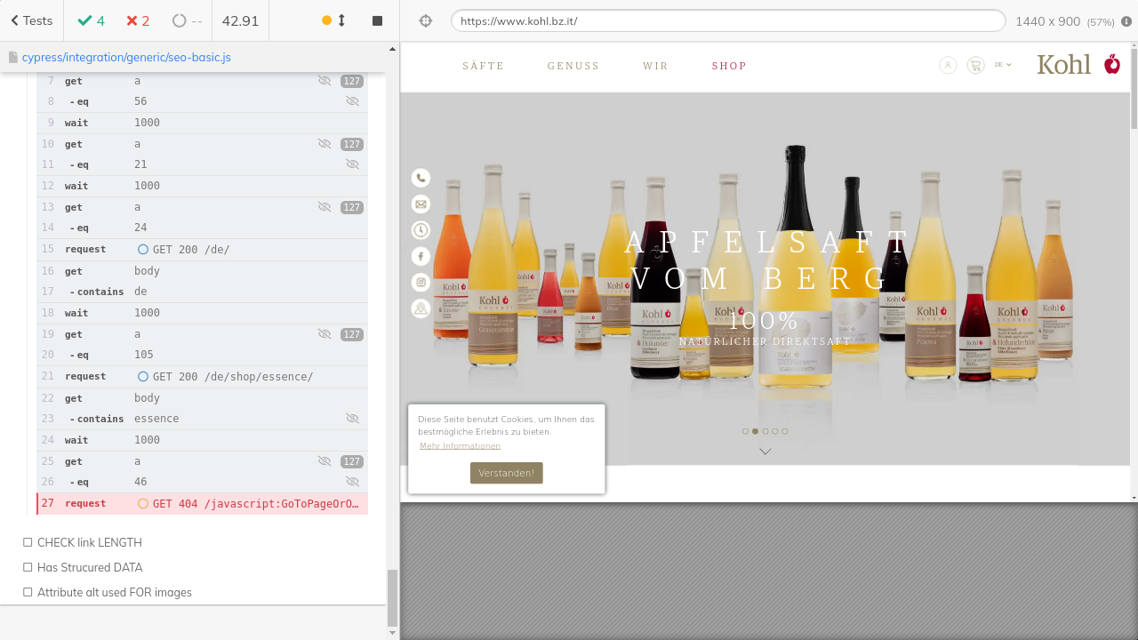
Task: Select the first carousel slide dot
Action: 745,431
